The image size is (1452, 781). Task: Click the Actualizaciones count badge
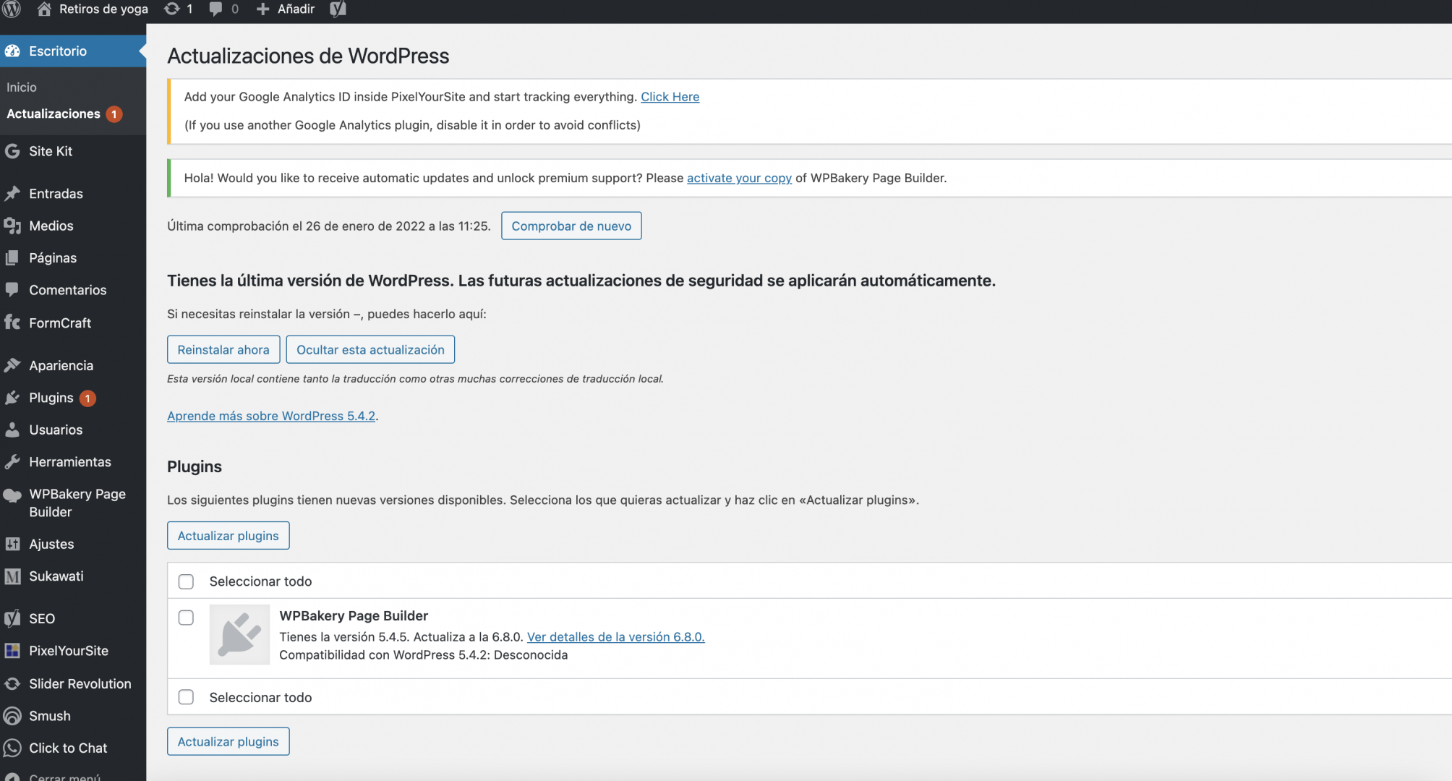tap(114, 114)
